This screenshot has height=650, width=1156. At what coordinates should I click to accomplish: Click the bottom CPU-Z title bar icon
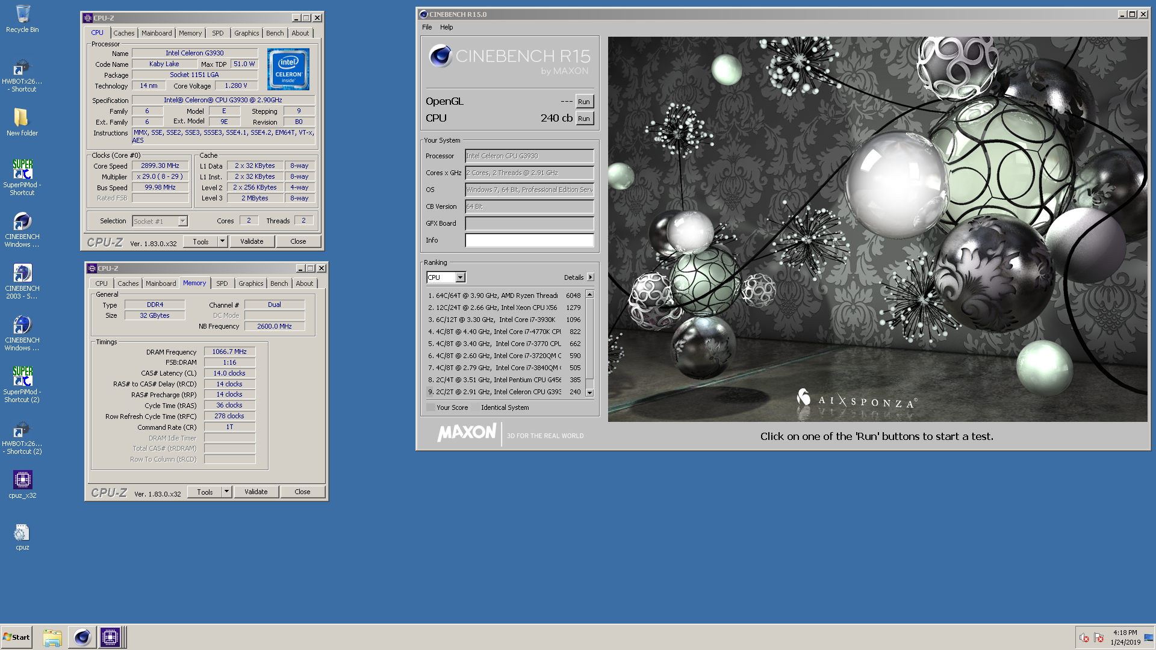coord(92,268)
